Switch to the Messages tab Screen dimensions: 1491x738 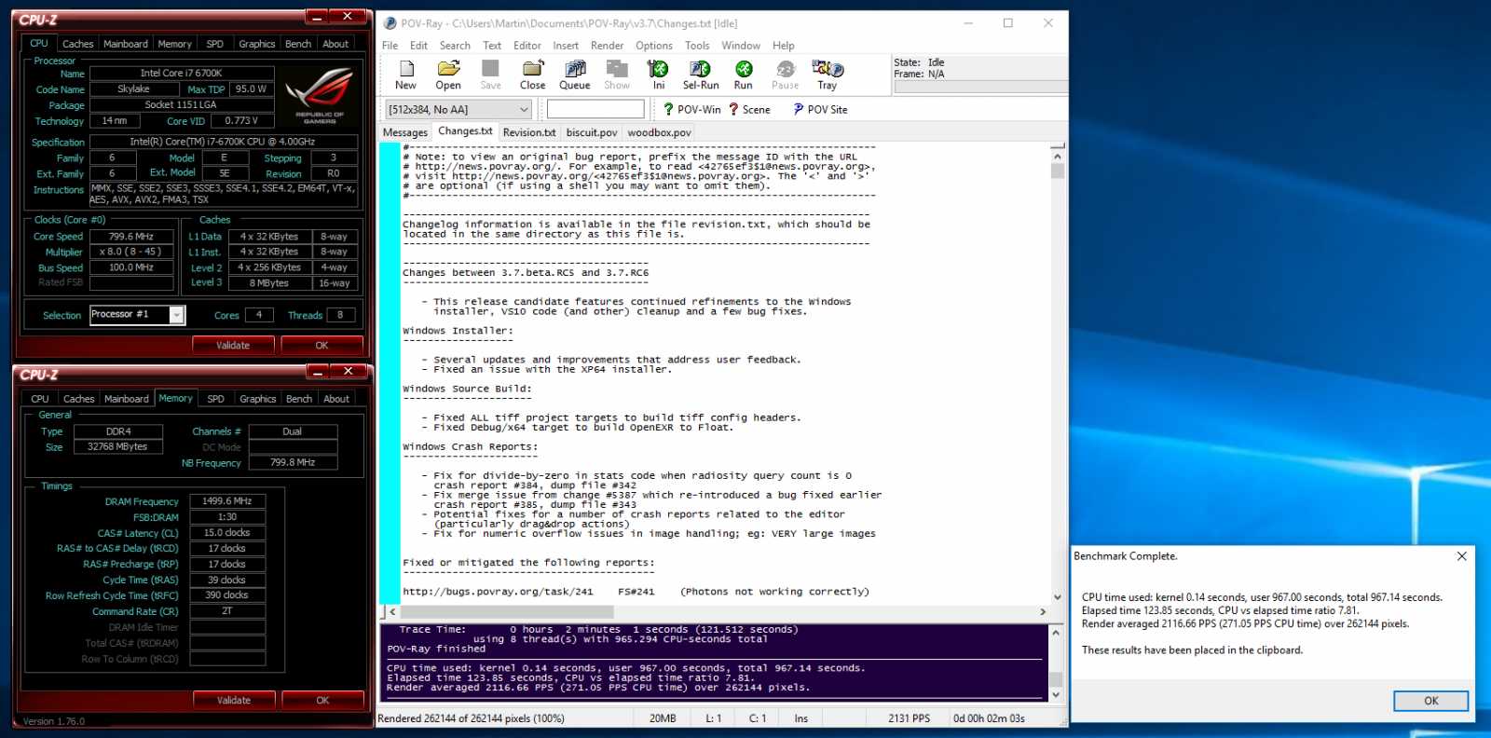tap(405, 132)
